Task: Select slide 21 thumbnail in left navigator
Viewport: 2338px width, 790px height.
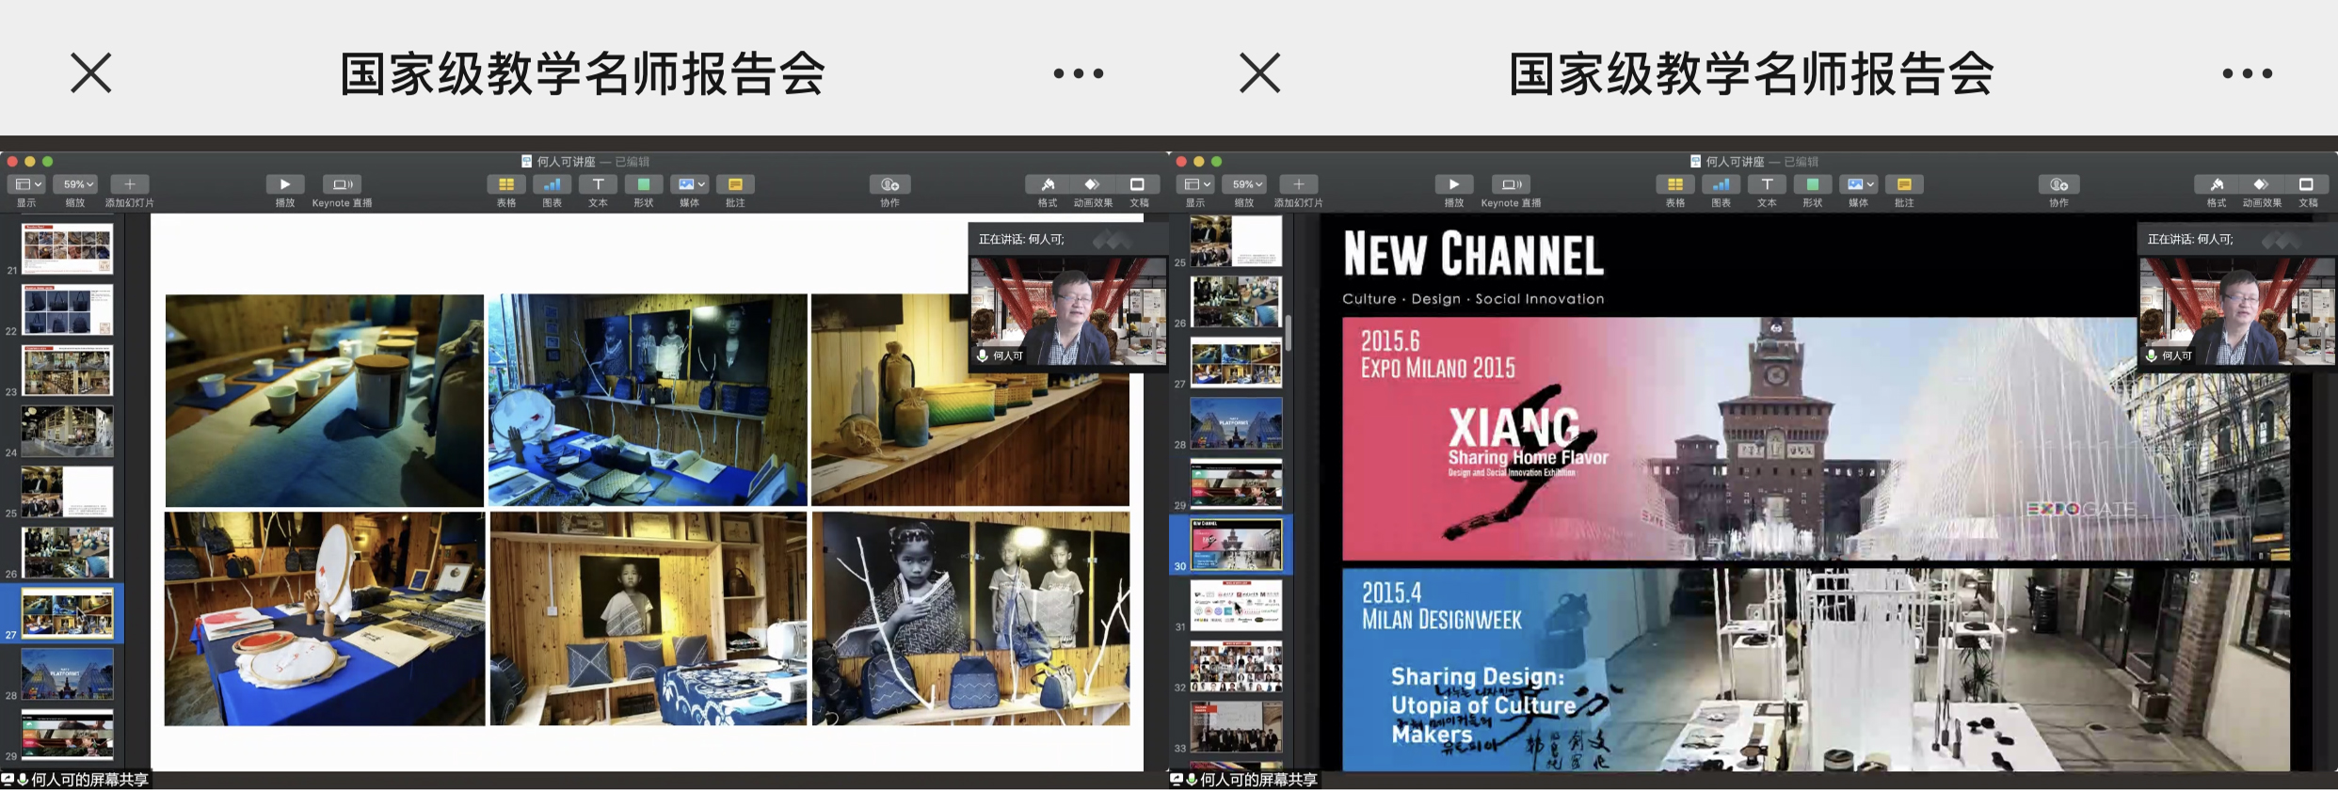Action: [67, 248]
